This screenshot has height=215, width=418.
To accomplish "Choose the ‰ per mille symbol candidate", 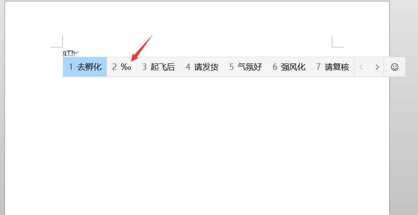I will 122,67.
